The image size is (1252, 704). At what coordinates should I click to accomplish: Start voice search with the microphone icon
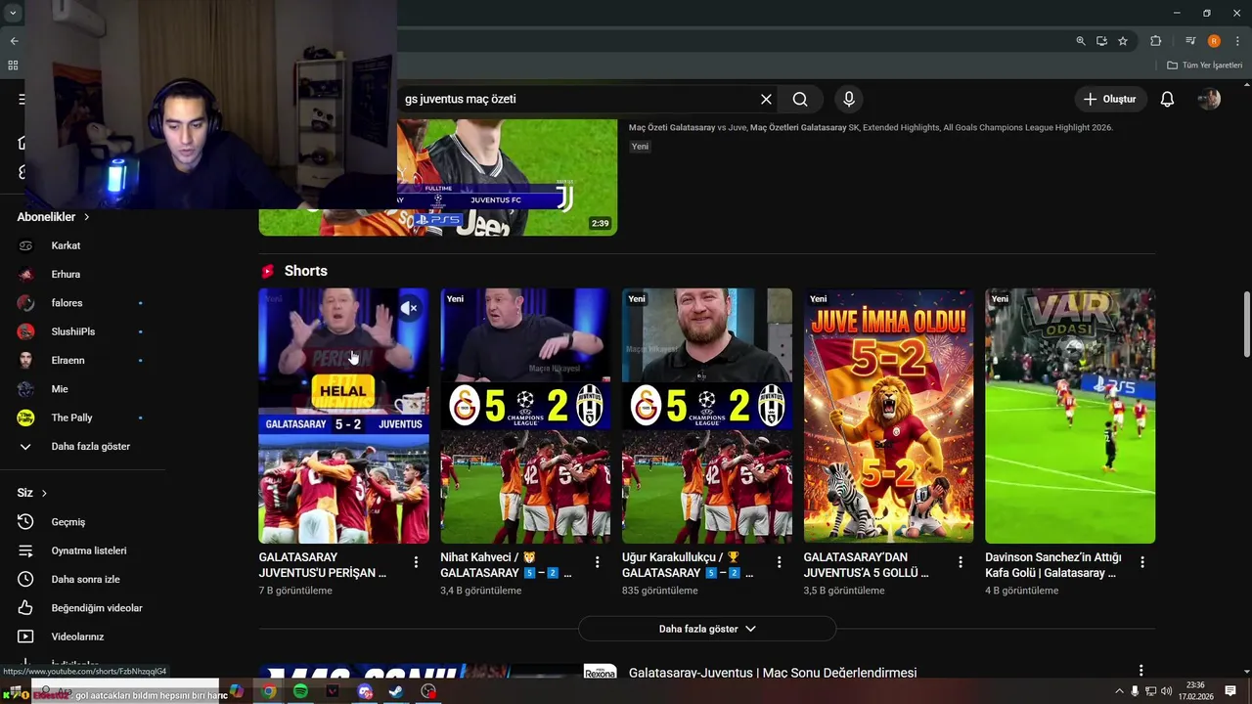849,99
